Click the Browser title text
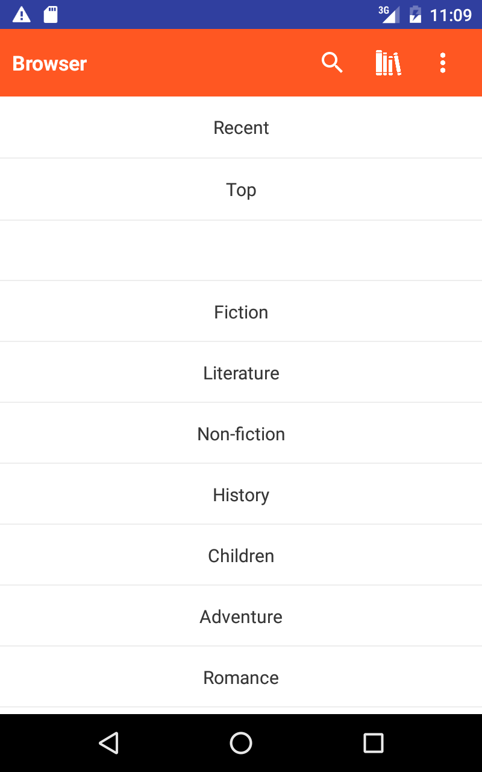Viewport: 482px width, 772px height. (49, 63)
